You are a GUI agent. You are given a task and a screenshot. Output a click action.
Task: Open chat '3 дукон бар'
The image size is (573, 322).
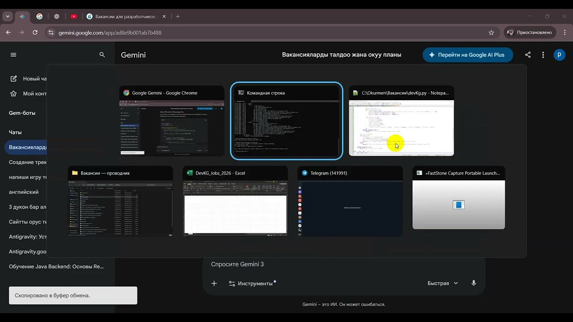click(x=28, y=207)
